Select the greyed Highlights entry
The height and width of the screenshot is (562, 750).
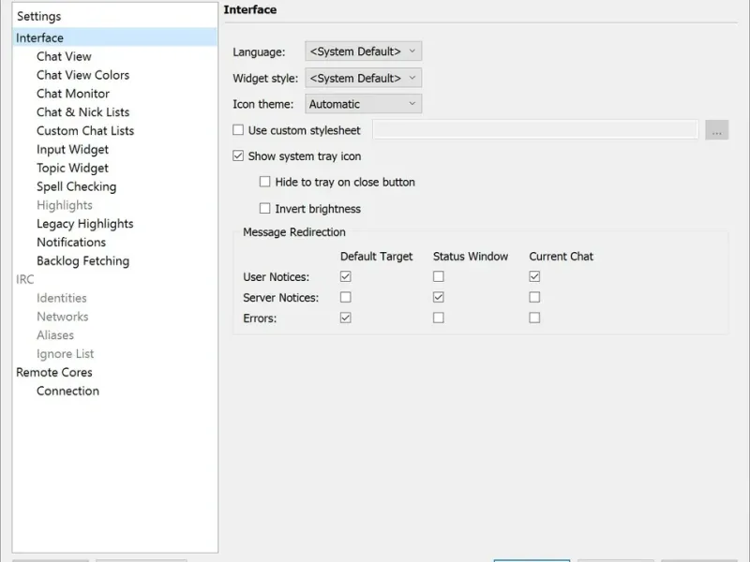click(x=64, y=205)
